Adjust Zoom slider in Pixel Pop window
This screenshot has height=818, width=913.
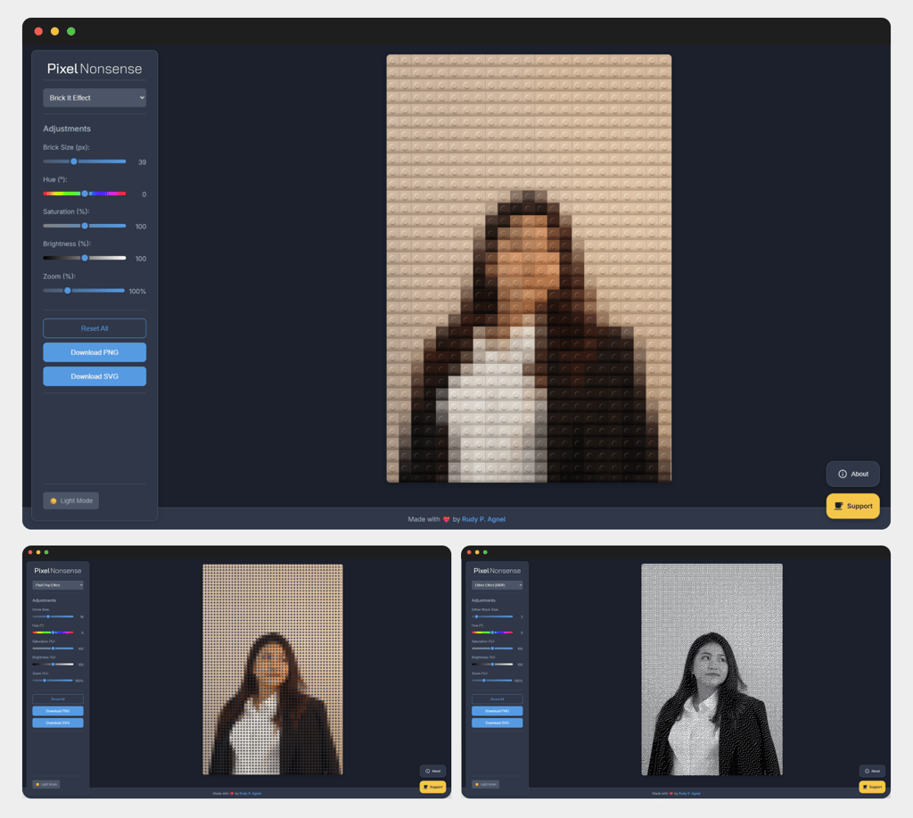click(x=53, y=681)
